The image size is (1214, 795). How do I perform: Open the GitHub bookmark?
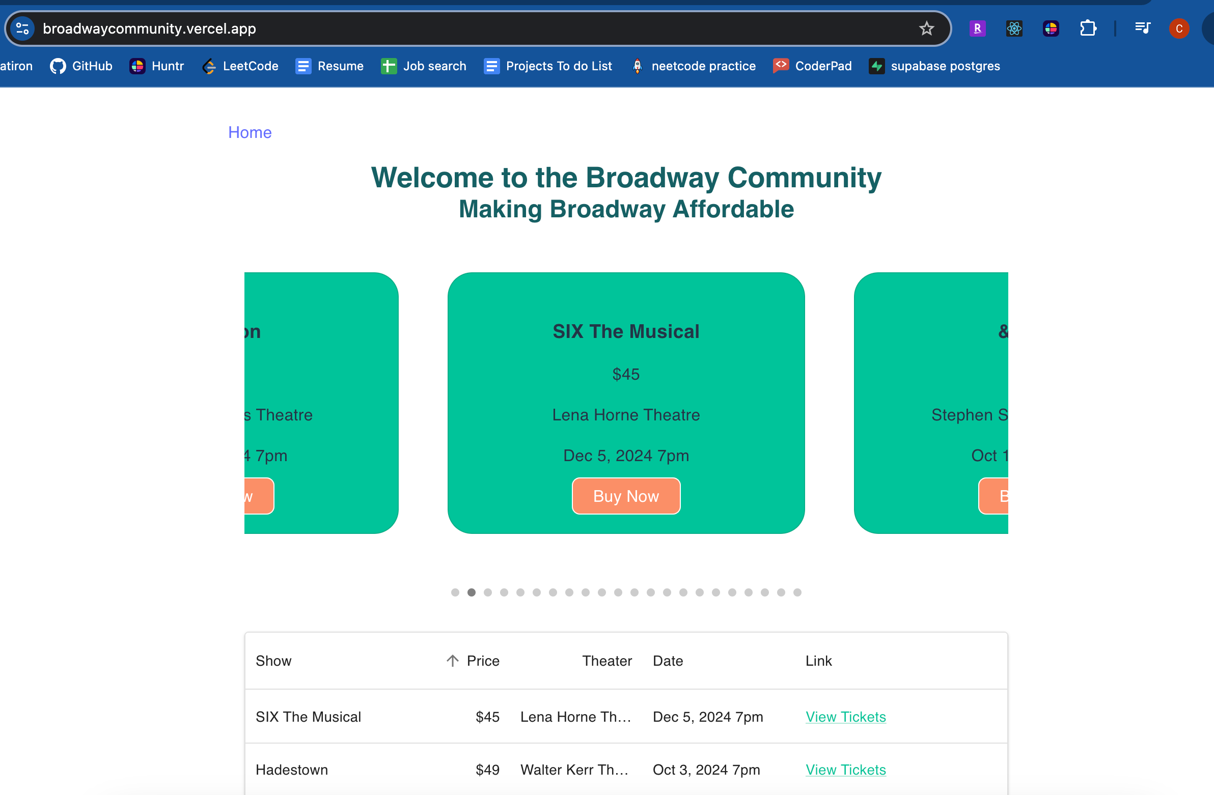tap(81, 66)
